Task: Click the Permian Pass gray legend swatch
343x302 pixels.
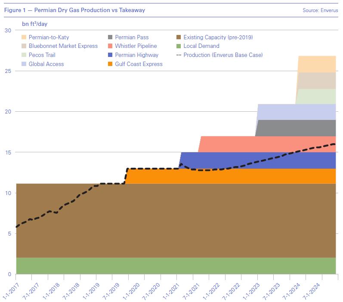Action: pyautogui.click(x=111, y=38)
